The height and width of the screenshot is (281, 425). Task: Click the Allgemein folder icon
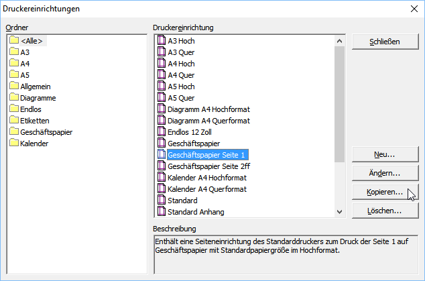(x=14, y=86)
